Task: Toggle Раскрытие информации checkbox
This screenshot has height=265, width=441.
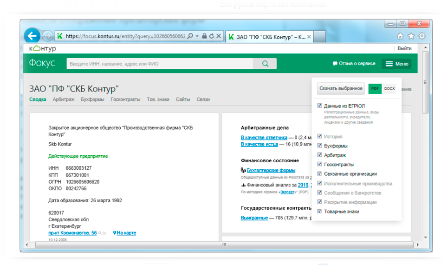Action: [319, 202]
